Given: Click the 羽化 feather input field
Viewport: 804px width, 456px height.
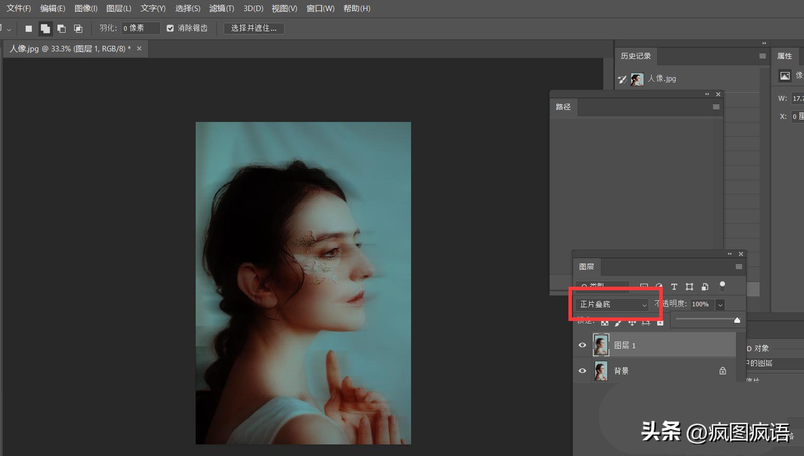Looking at the screenshot, I should 140,28.
